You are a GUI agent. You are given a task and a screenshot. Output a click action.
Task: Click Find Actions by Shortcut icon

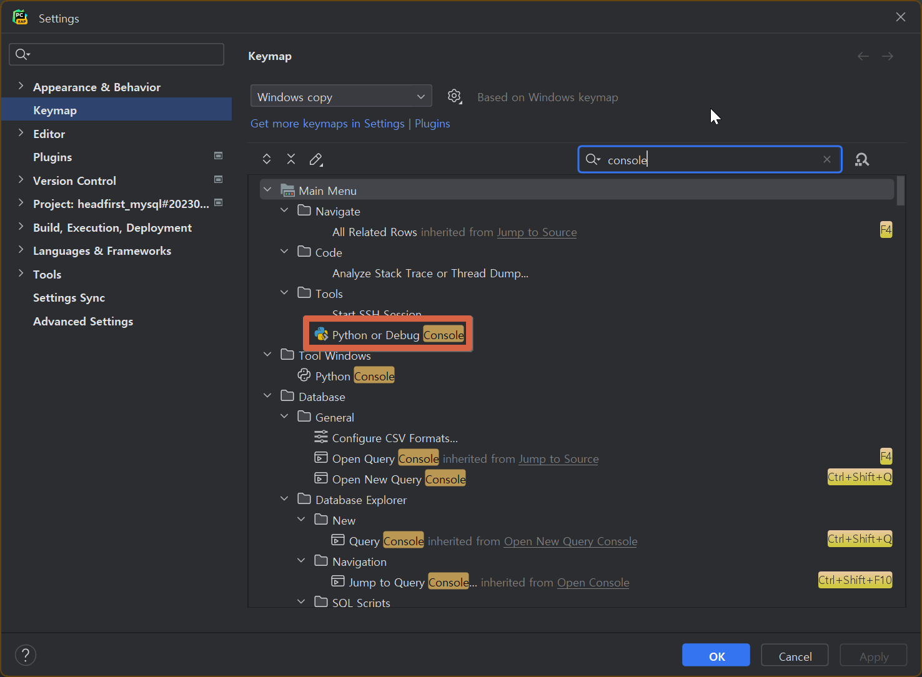[x=862, y=160]
